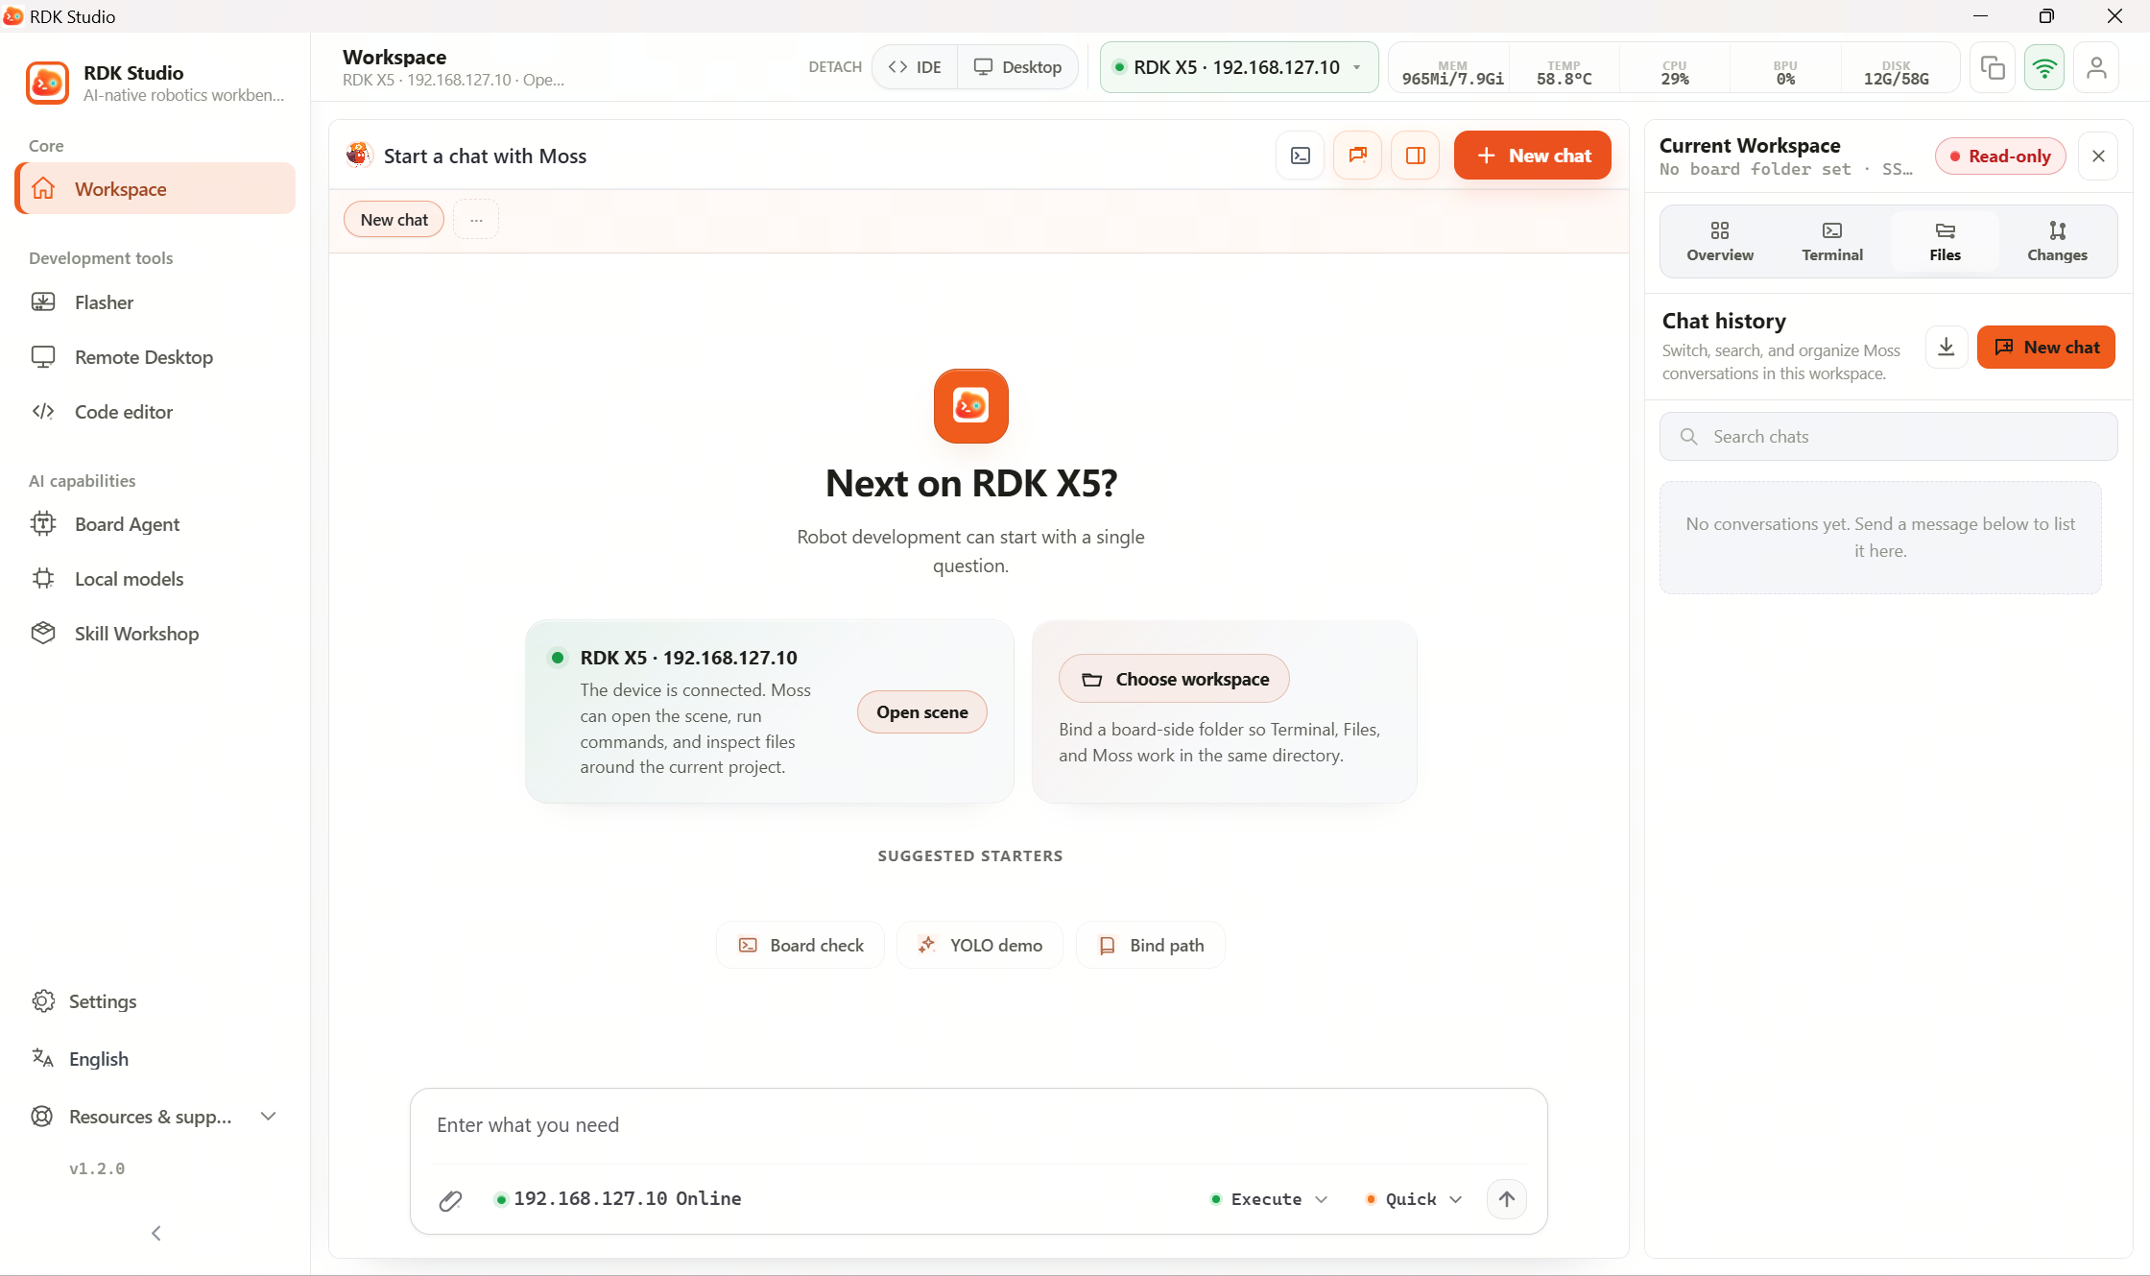This screenshot has width=2150, height=1276.
Task: Select Workspace in the sidebar
Action: (x=155, y=189)
